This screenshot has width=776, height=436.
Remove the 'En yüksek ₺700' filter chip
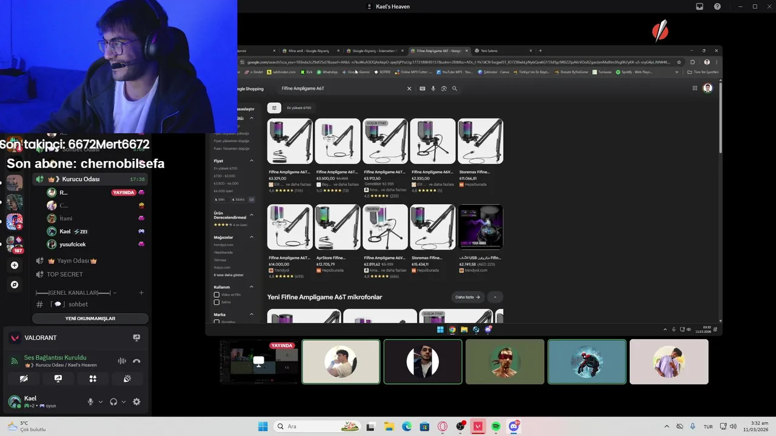point(299,108)
